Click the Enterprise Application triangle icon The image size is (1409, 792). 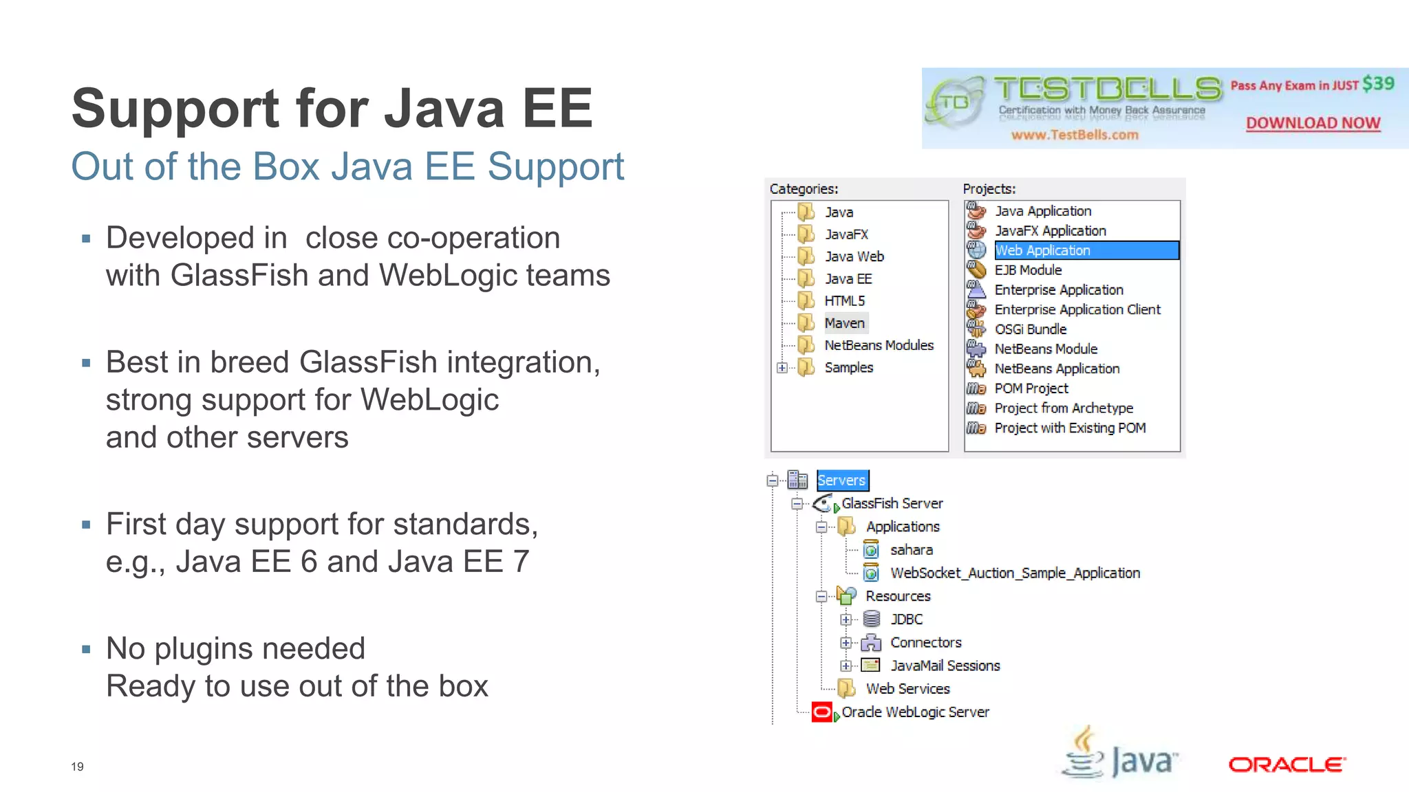tap(976, 289)
